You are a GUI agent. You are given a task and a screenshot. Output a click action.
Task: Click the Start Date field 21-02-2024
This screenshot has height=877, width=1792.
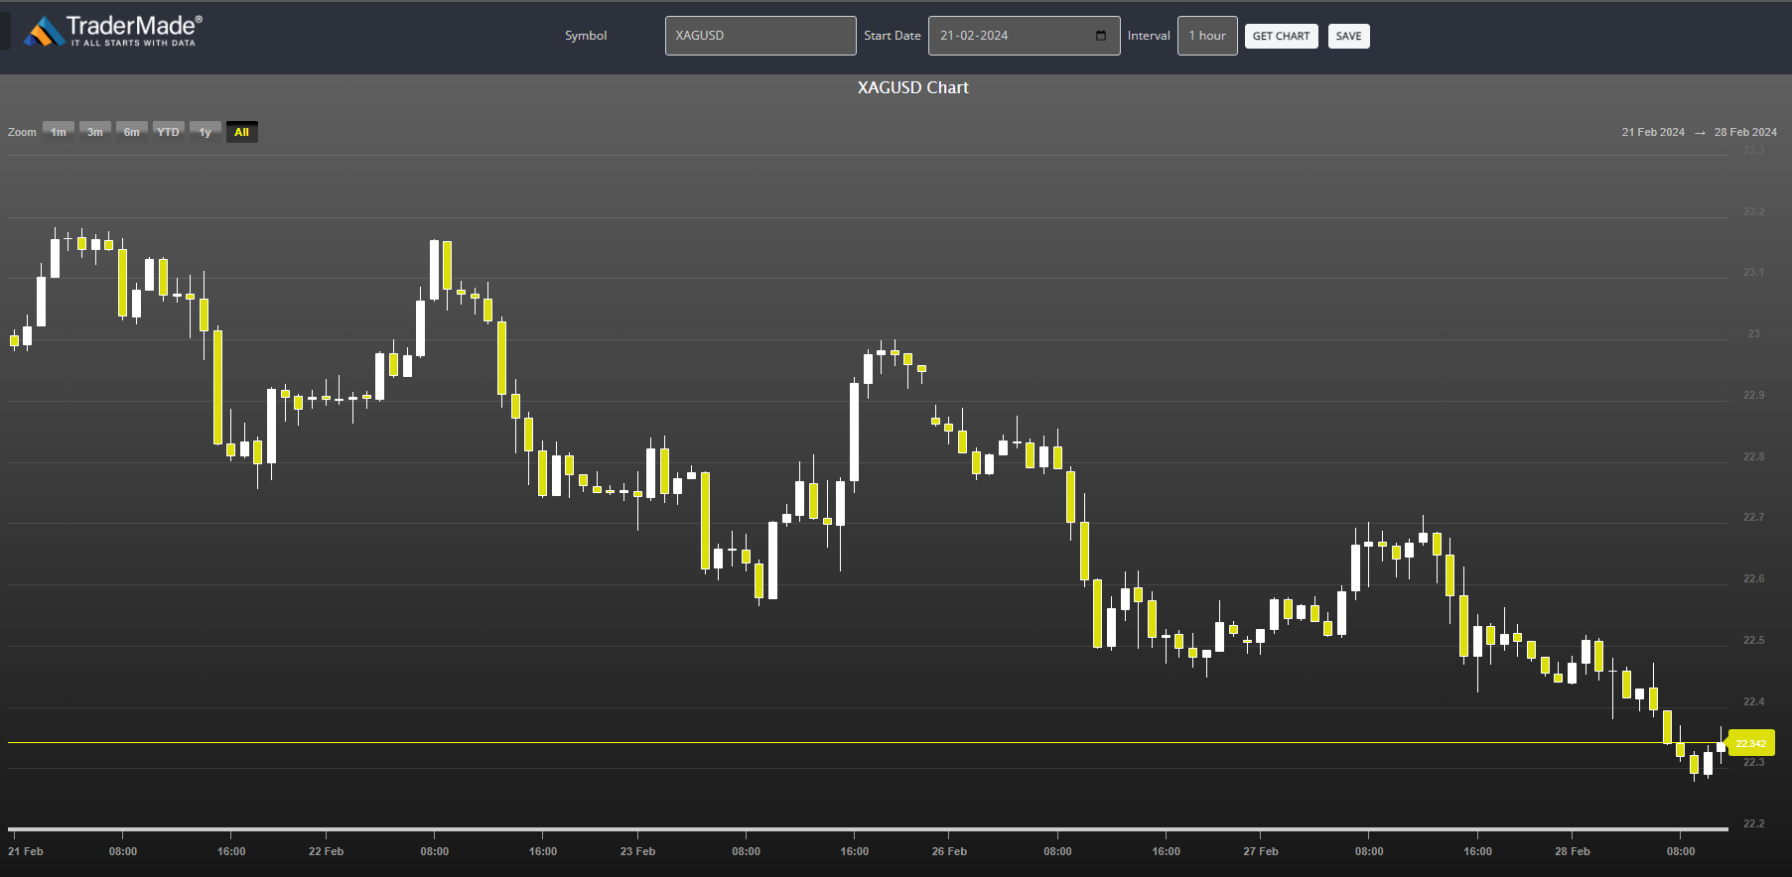coord(1024,36)
